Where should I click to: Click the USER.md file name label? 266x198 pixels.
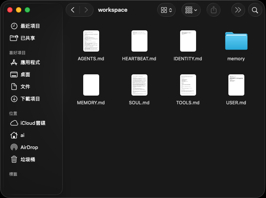tap(236, 103)
